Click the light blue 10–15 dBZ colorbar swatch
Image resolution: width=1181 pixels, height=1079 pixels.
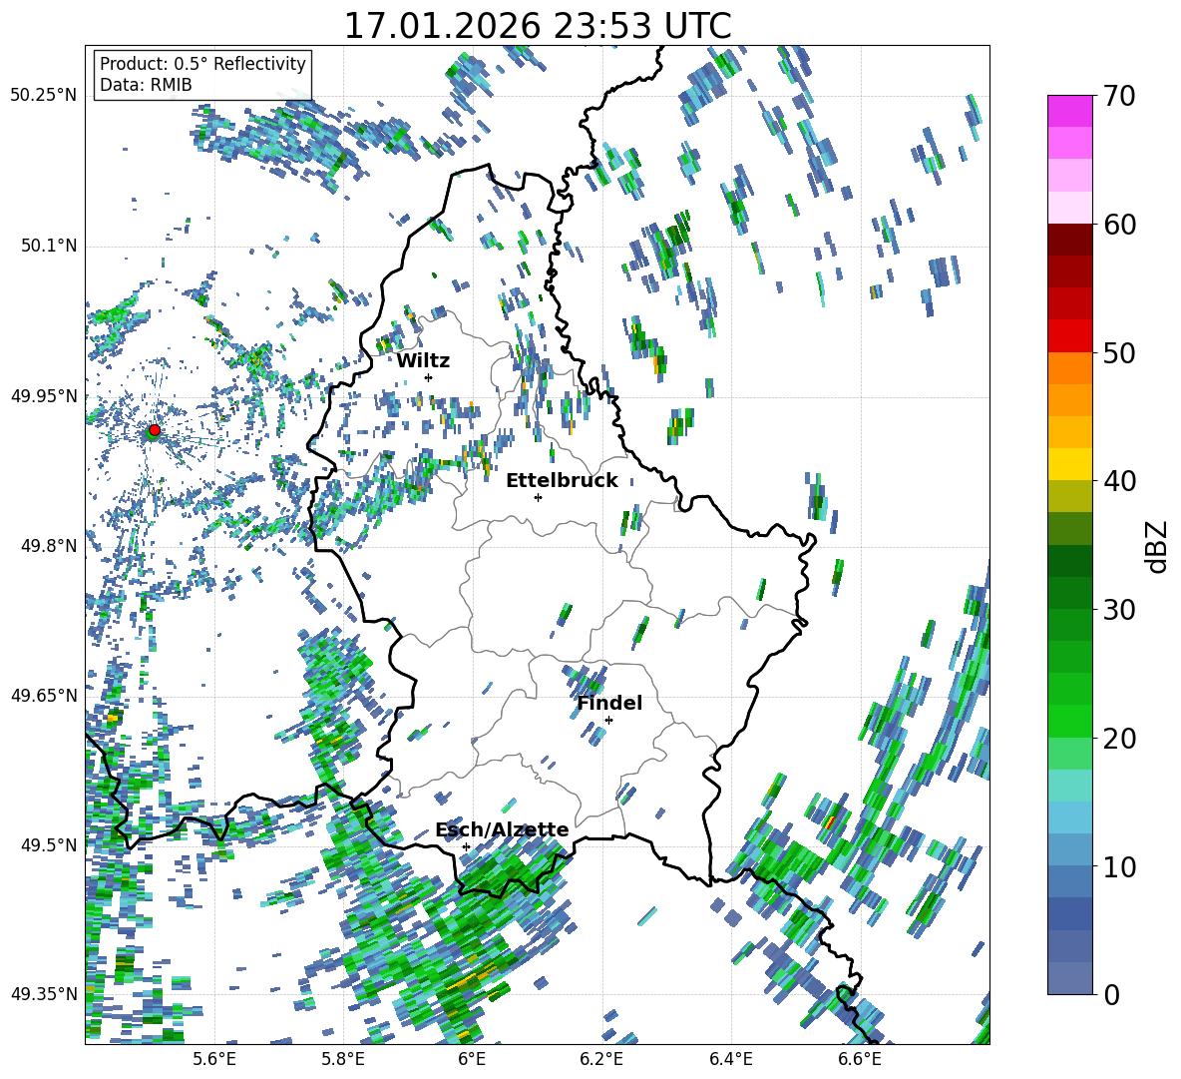click(1069, 817)
